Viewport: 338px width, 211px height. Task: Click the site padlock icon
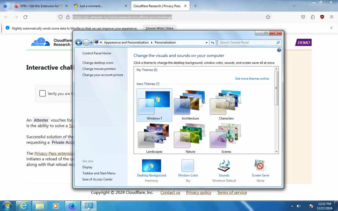tap(68, 17)
